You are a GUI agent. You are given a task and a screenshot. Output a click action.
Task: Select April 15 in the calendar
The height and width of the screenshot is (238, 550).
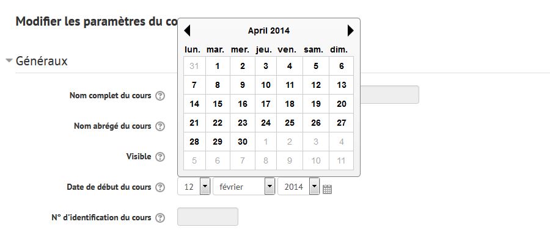click(x=218, y=104)
